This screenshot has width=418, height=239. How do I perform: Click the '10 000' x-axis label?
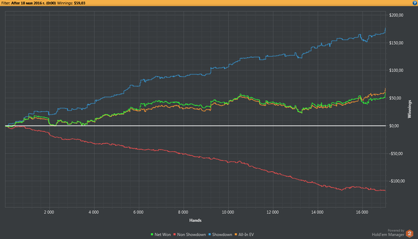(228, 212)
